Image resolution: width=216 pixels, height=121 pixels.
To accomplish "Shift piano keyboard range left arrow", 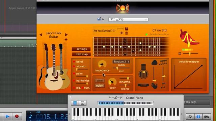I will point(70,114).
